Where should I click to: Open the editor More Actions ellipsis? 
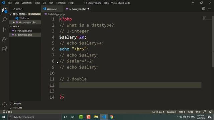tap(210, 9)
